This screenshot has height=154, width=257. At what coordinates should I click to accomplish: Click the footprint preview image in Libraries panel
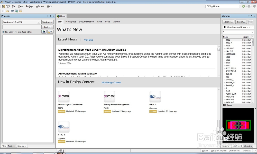238,125
